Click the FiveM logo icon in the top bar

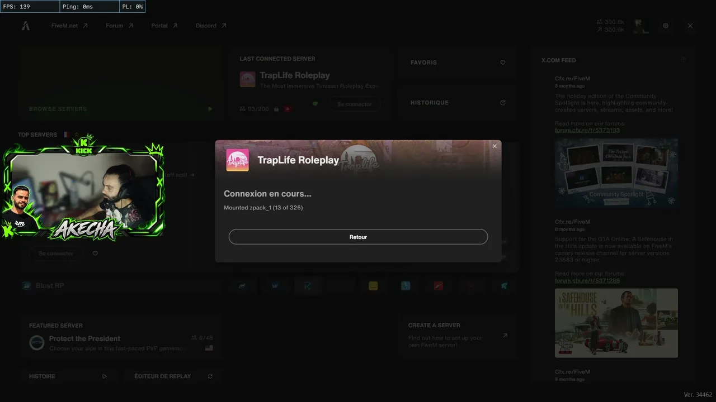[26, 26]
